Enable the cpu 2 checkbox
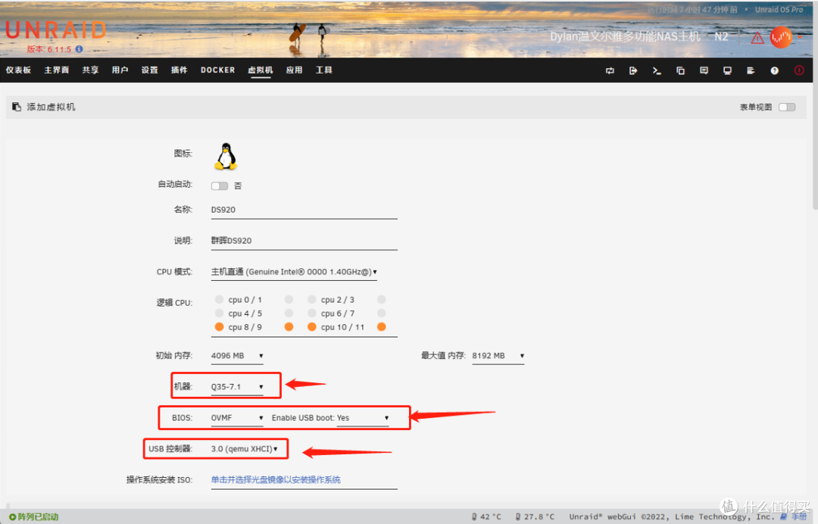The image size is (818, 524). click(x=311, y=299)
